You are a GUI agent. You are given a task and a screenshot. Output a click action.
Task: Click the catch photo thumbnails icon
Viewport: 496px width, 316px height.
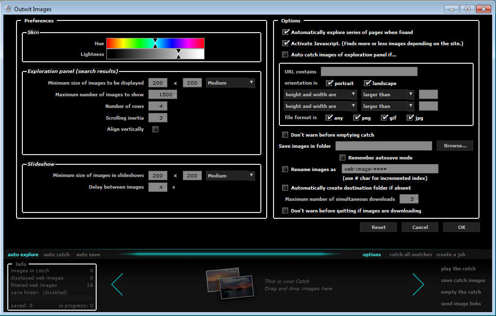pyautogui.click(x=230, y=283)
